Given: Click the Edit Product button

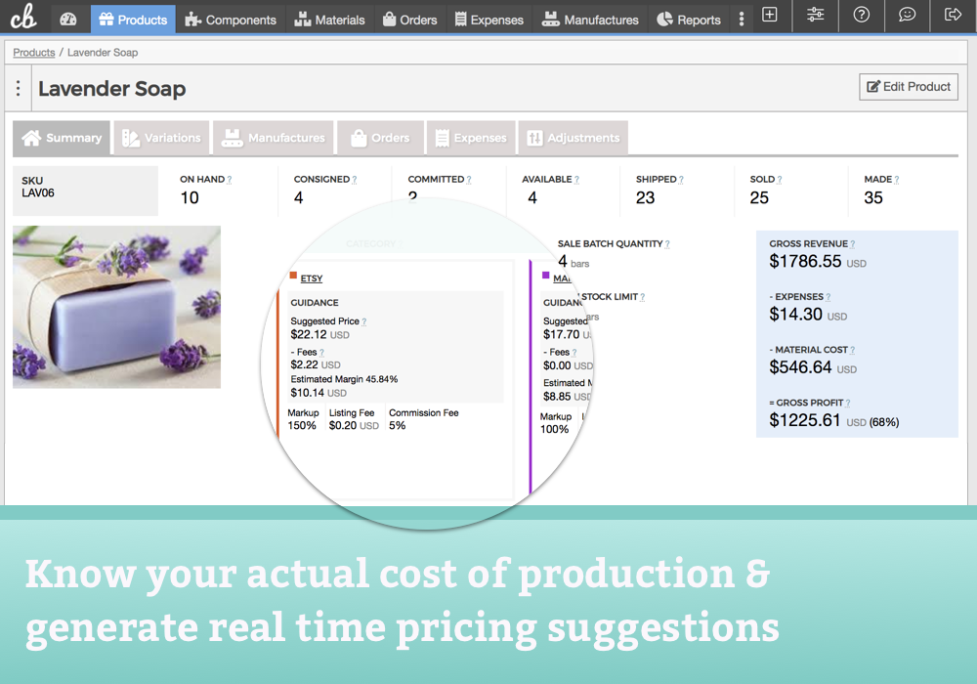Looking at the screenshot, I should 908,87.
